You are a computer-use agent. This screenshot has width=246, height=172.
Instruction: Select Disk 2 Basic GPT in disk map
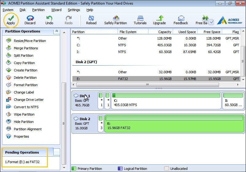tap(85, 124)
